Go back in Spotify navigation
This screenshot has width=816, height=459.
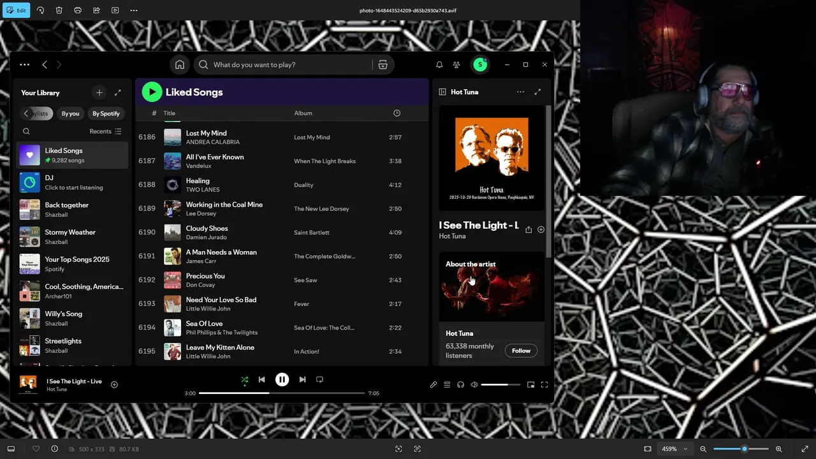pyautogui.click(x=45, y=64)
